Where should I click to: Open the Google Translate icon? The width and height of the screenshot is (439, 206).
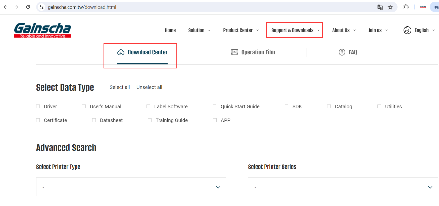pos(380,7)
